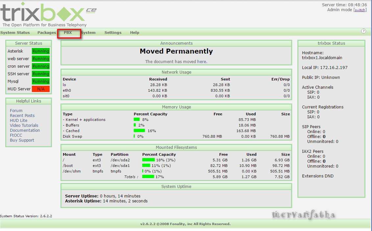Click the Recent Posts link
Viewport: 372px width, 231px height.
(x=22, y=115)
